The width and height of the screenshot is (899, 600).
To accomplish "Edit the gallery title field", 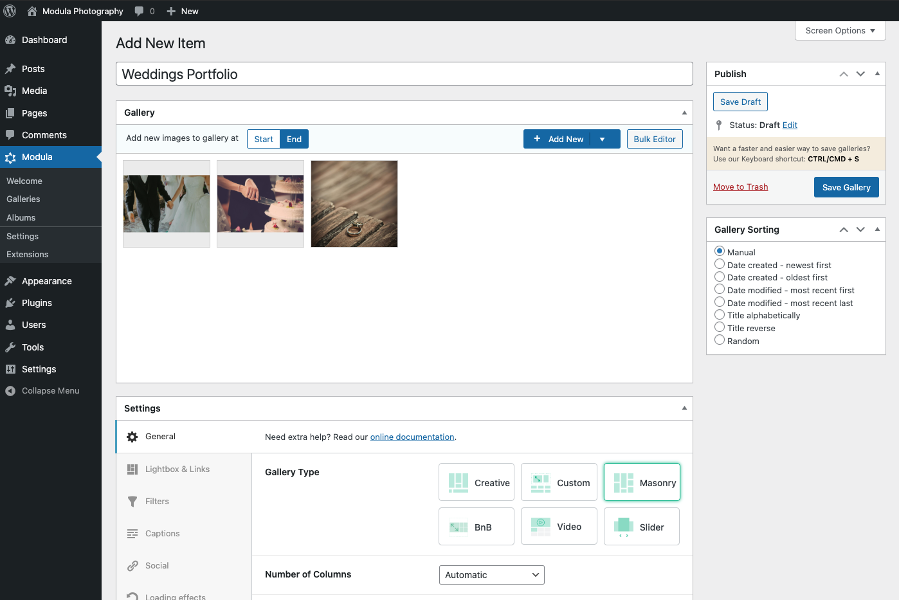I will pyautogui.click(x=404, y=74).
